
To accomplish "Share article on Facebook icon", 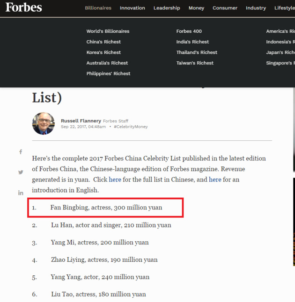I will click(x=21, y=152).
